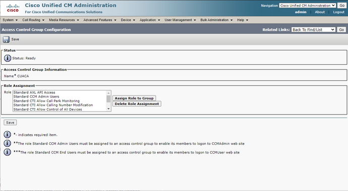Click the CUACA group name text

(23, 76)
